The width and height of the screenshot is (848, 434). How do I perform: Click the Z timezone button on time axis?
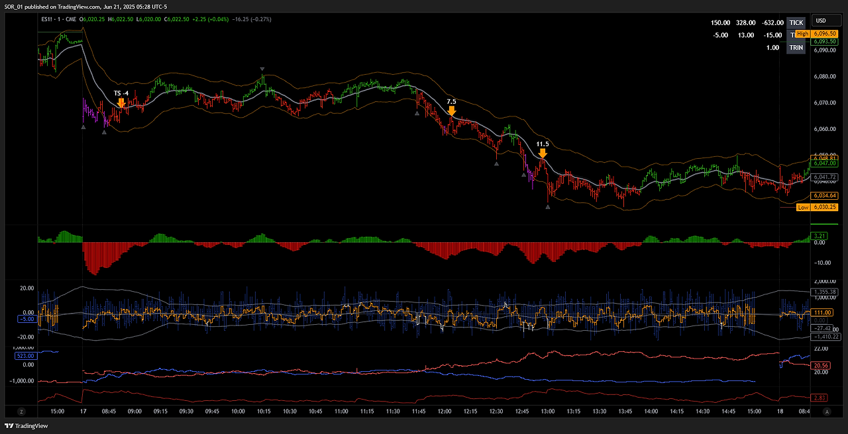click(x=21, y=411)
